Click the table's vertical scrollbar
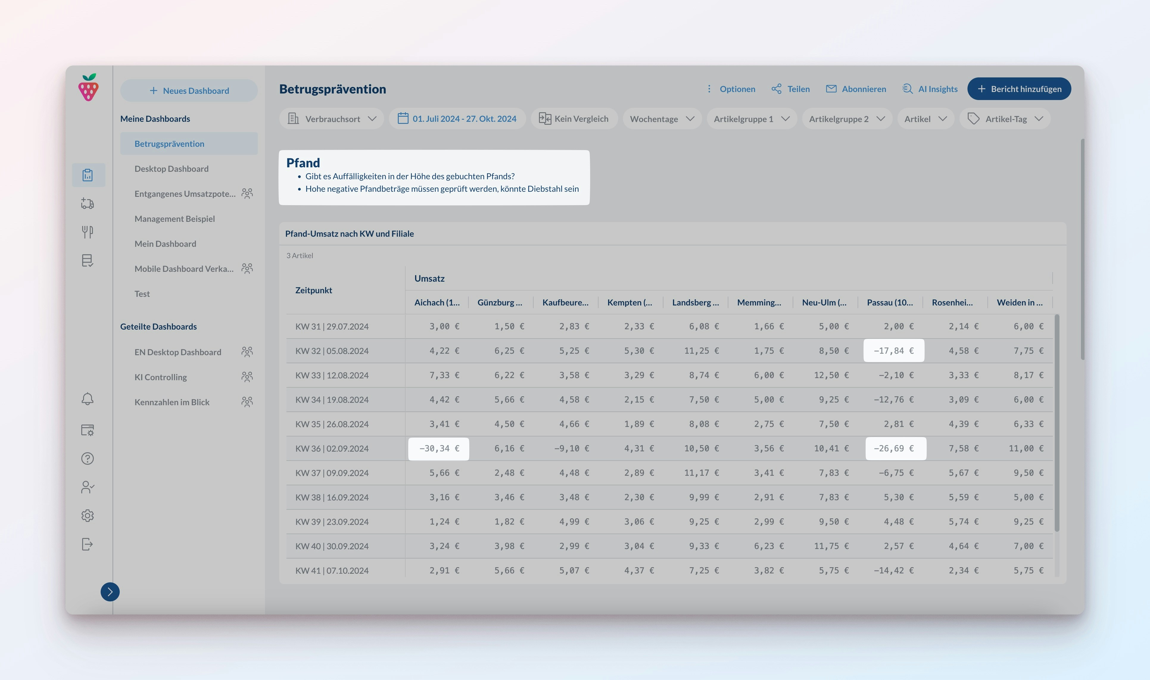Image resolution: width=1150 pixels, height=680 pixels. (x=1056, y=422)
